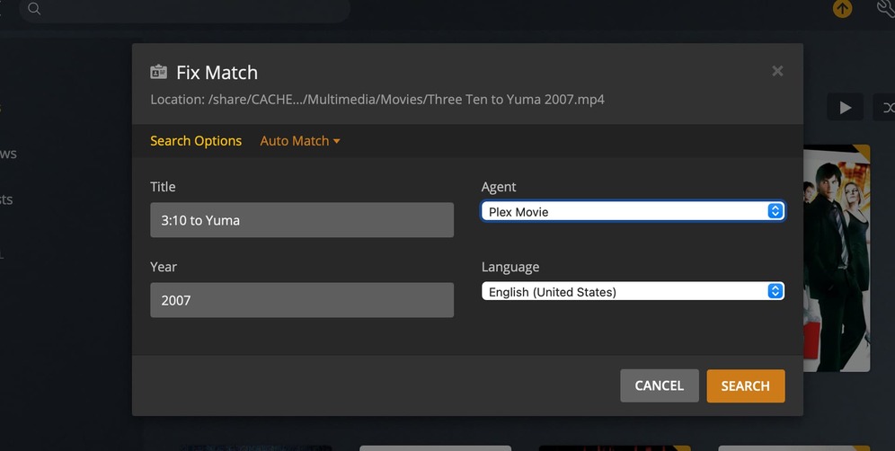Click the file Location path text
895x451 pixels.
coord(377,100)
